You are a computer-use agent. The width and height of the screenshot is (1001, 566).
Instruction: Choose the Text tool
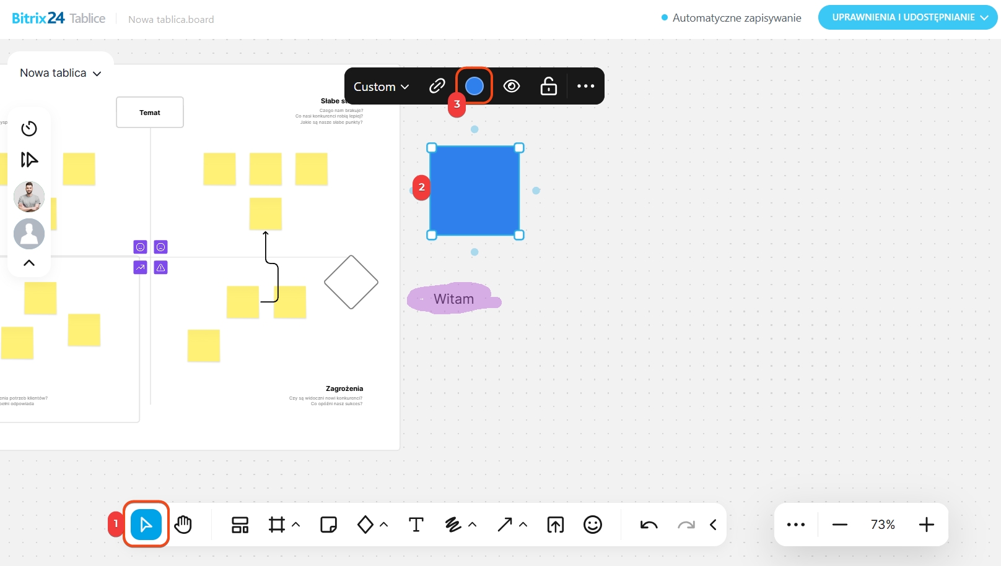coord(416,525)
